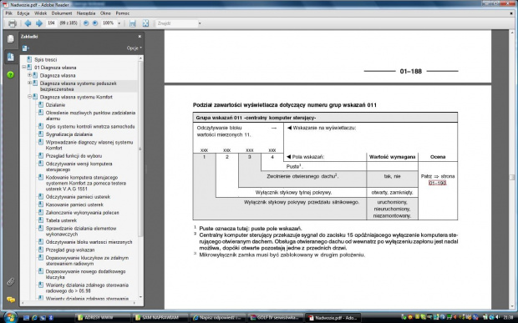This screenshot has width=518, height=323.
Task: Open the Opcje dropdown in bookmarks panel
Action: click(x=135, y=48)
